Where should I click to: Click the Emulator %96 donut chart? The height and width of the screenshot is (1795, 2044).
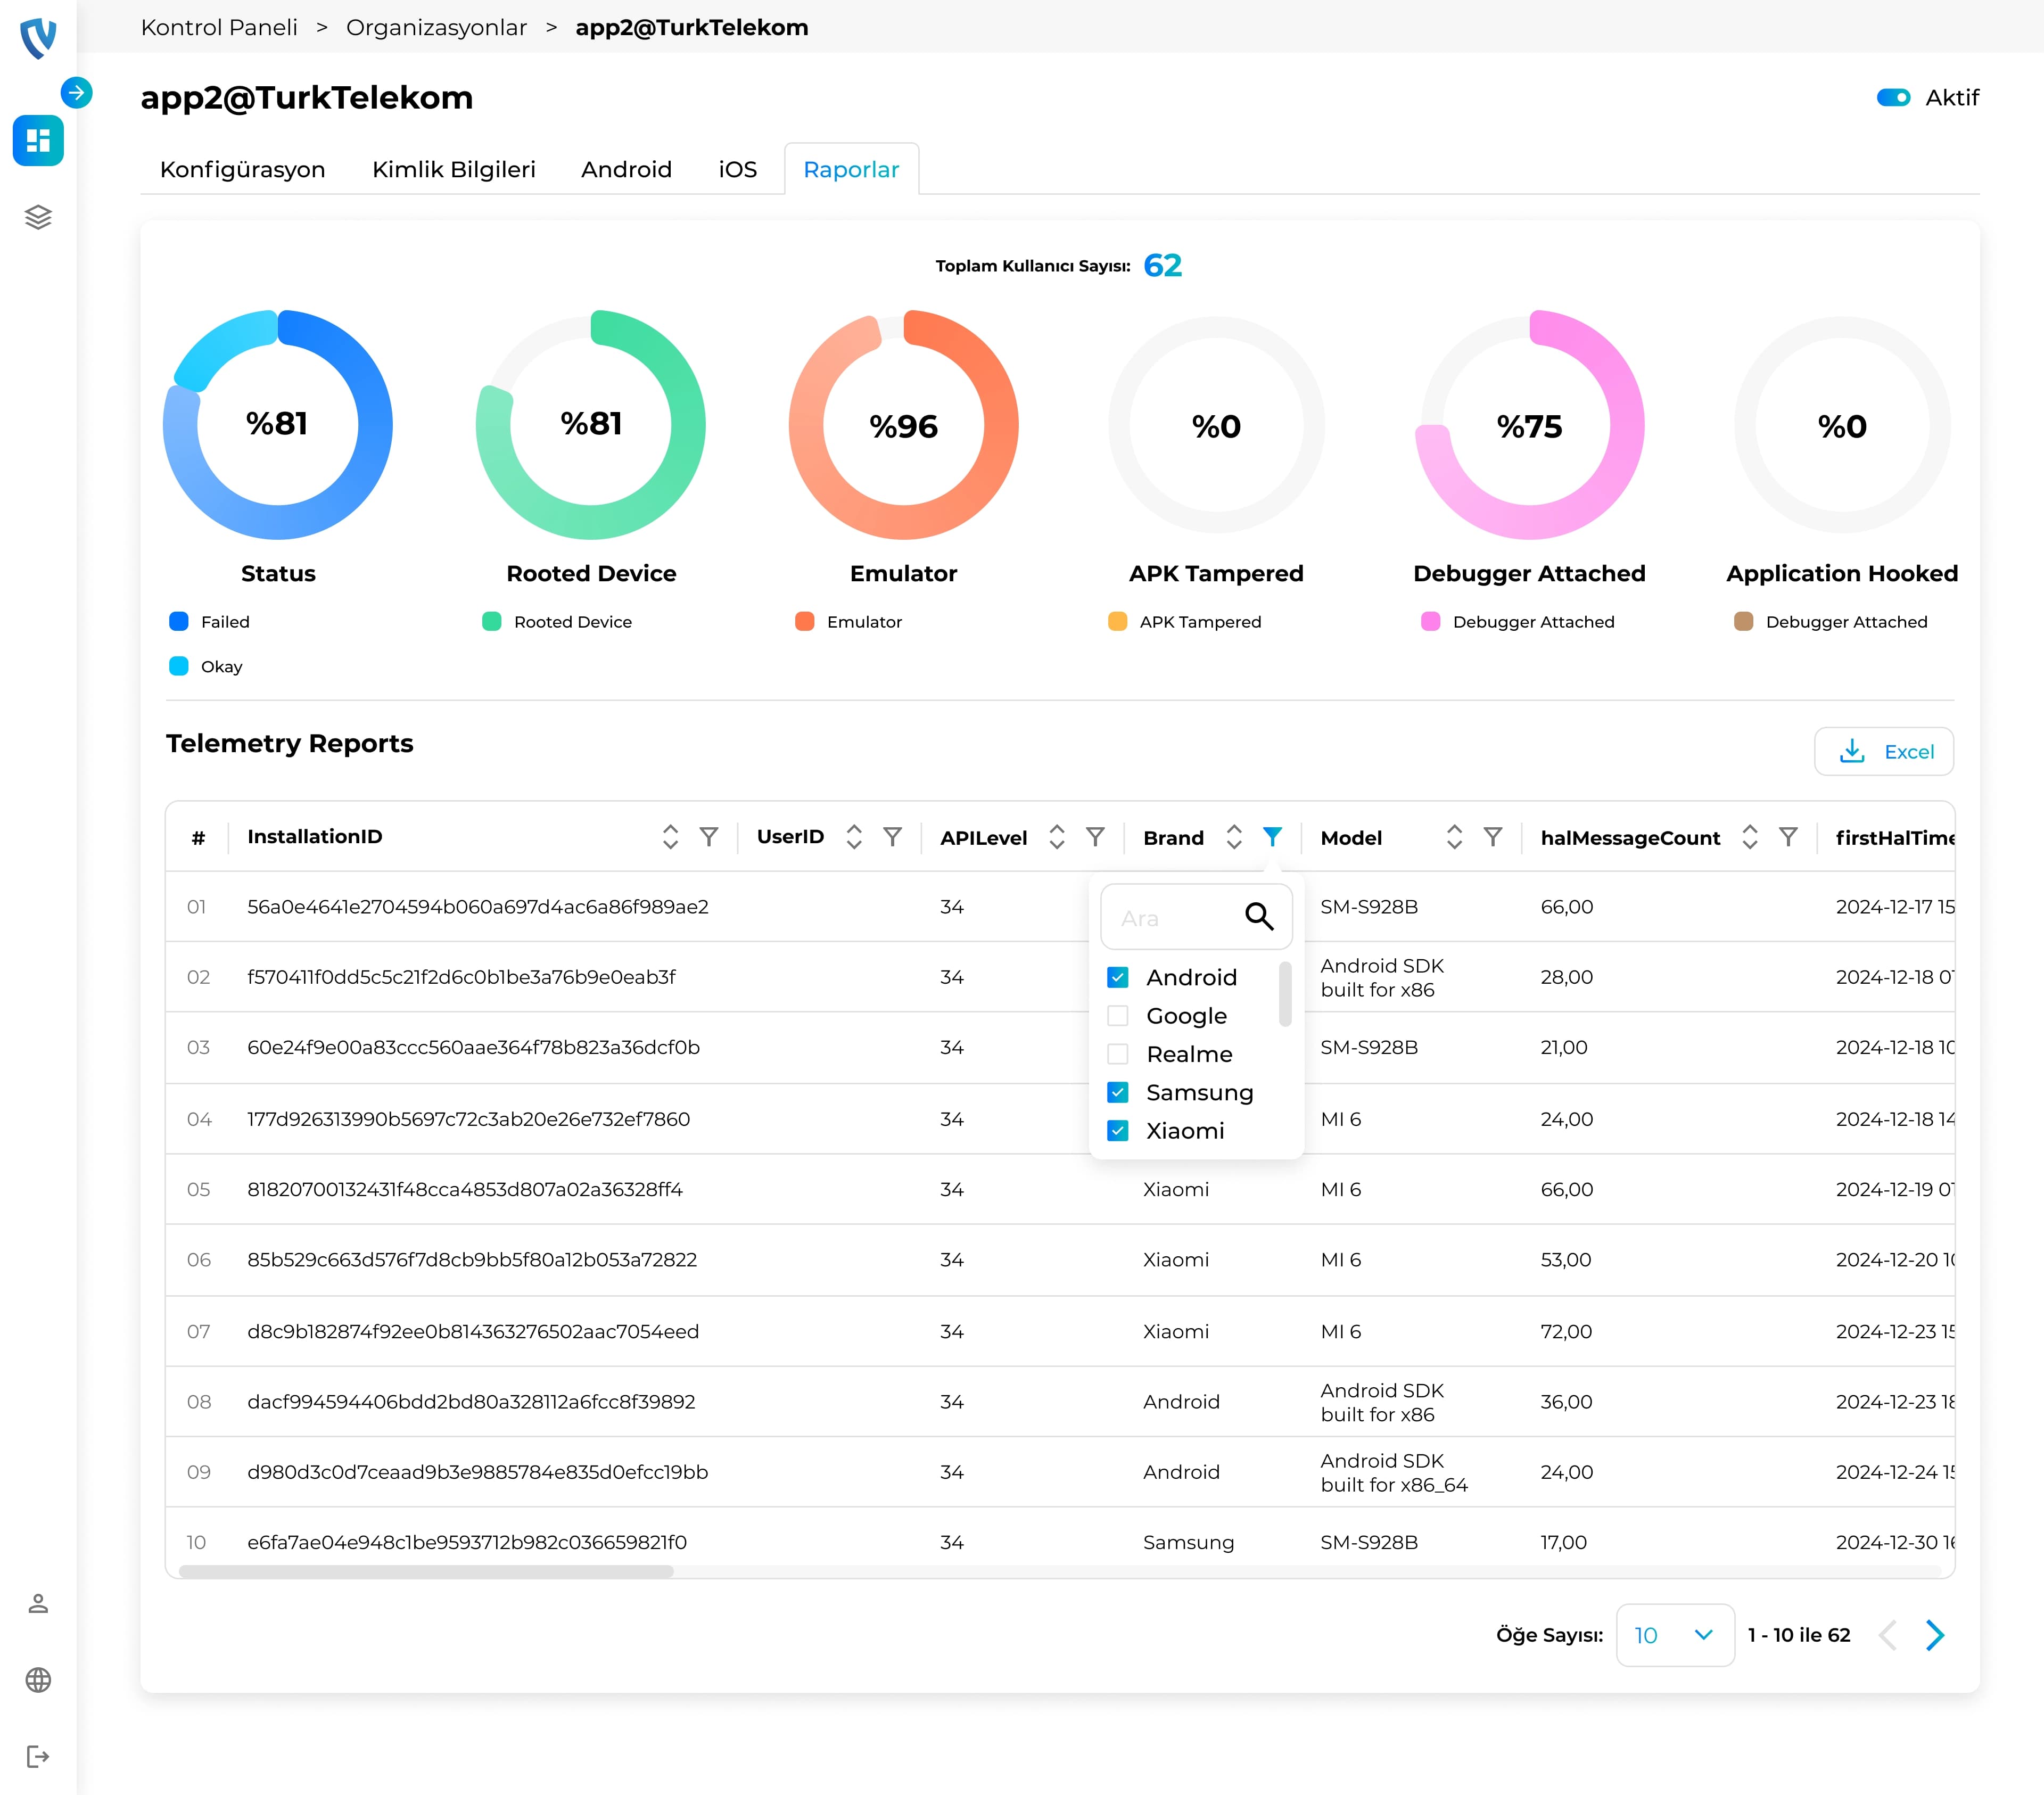pos(904,425)
